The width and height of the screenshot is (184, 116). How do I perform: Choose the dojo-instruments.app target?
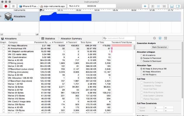(53, 6)
